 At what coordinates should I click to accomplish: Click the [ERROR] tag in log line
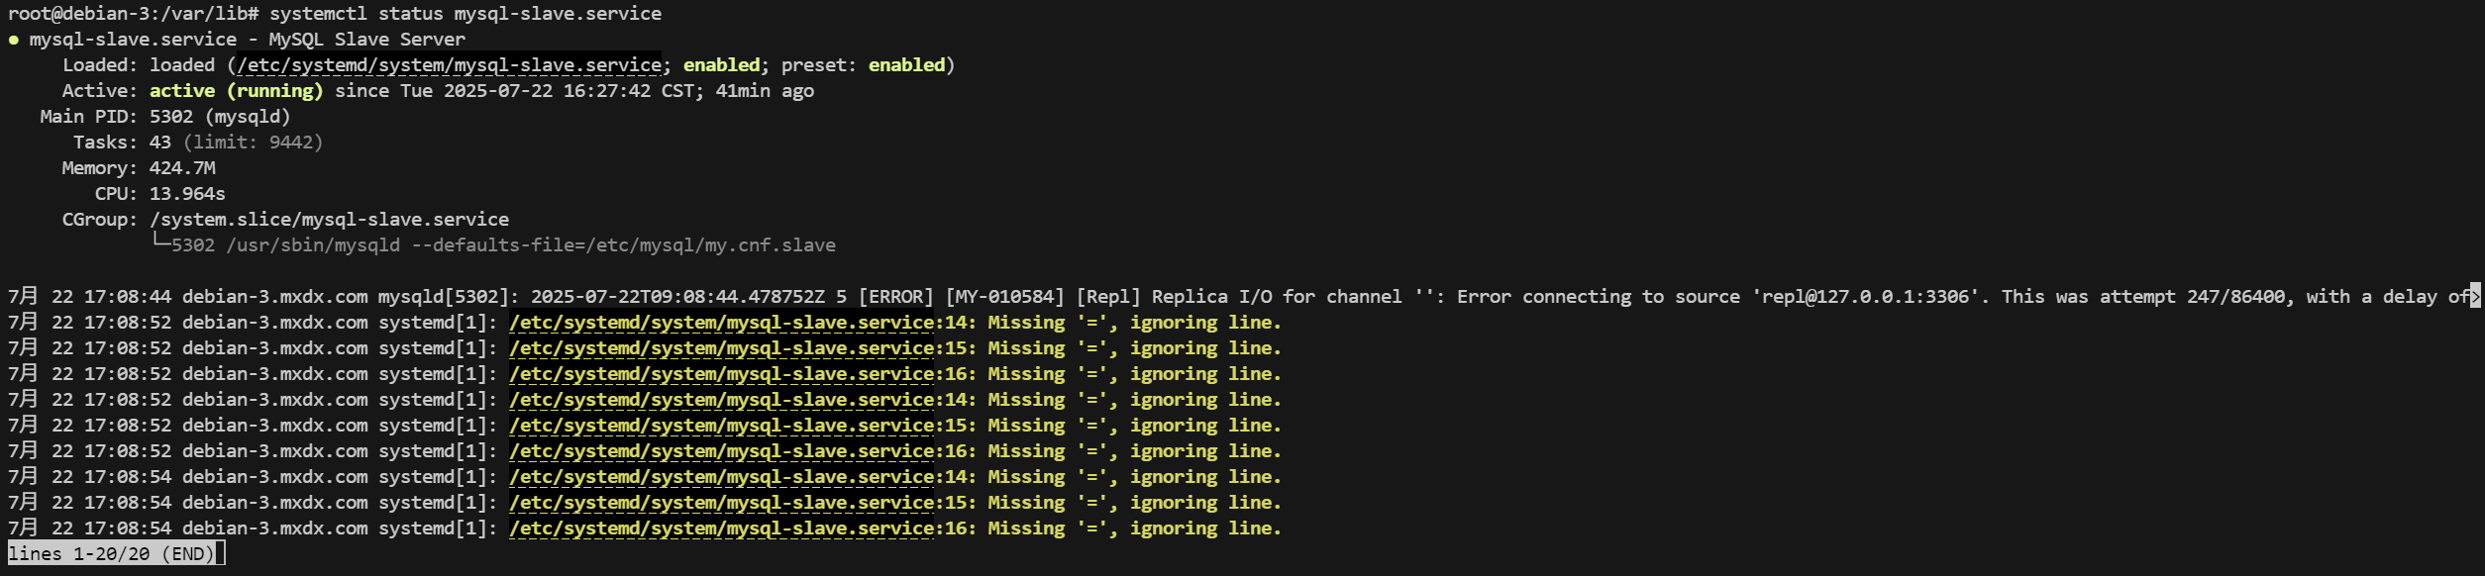(895, 297)
